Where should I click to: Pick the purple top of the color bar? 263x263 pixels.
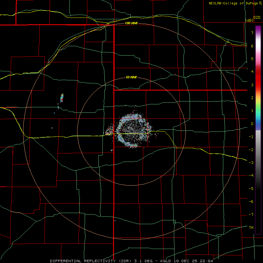258,29
